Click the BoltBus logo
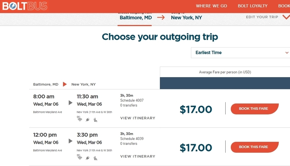The height and width of the screenshot is (166, 290). (x=25, y=6)
